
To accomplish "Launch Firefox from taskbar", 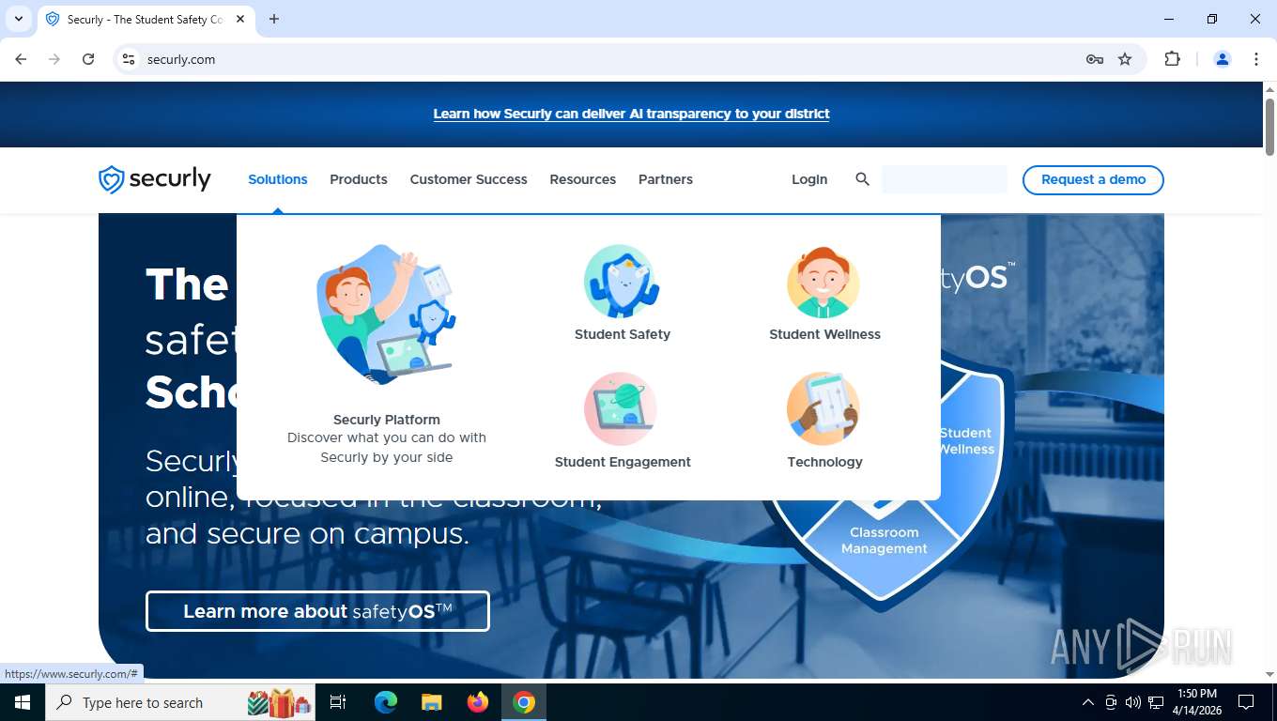I will coord(478,702).
